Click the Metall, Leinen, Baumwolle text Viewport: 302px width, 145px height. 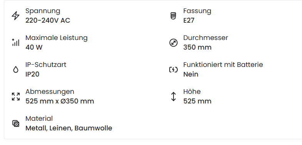pos(69,128)
